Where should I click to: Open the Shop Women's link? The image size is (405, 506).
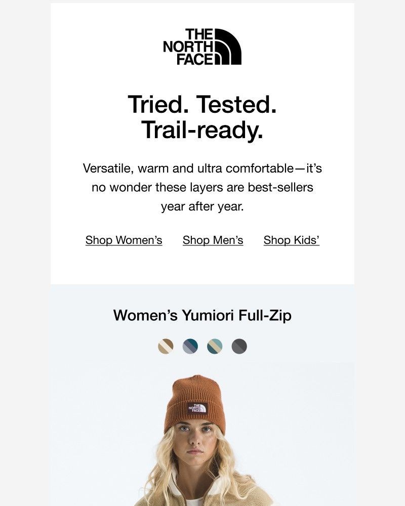124,240
